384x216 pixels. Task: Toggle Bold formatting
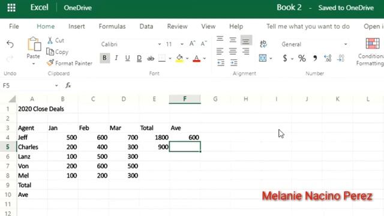coord(104,58)
